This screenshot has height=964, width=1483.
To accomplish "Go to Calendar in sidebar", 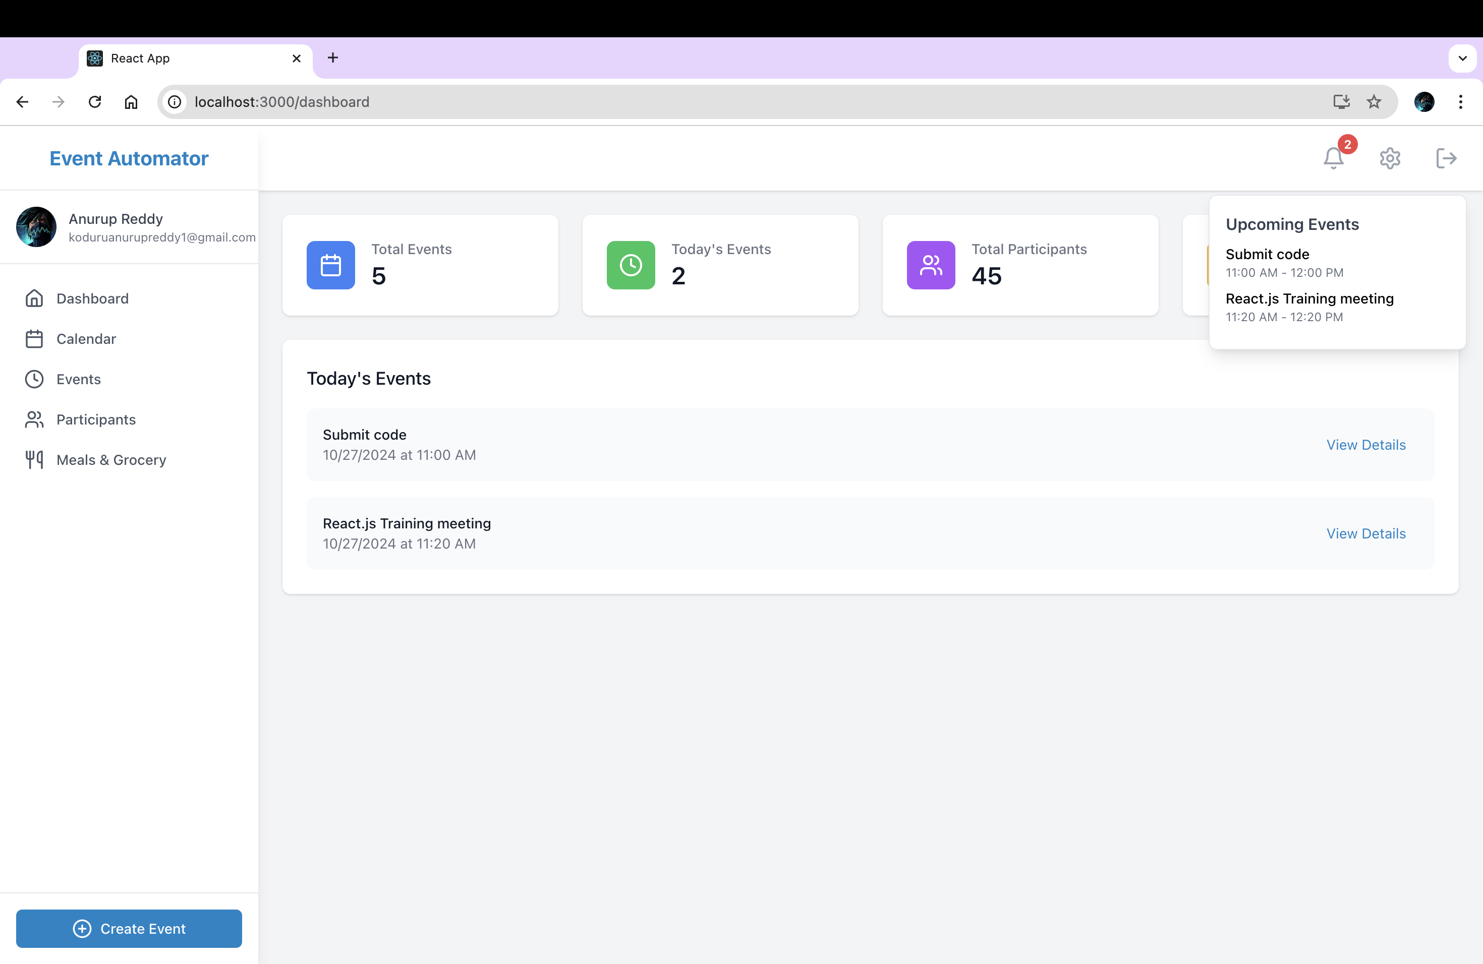I will pyautogui.click(x=86, y=339).
